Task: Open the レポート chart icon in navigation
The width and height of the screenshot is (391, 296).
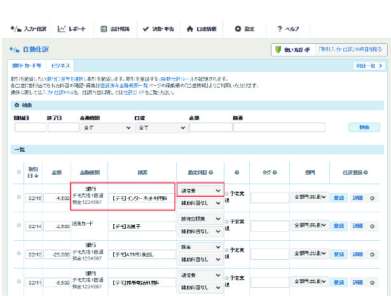Action: [61, 29]
